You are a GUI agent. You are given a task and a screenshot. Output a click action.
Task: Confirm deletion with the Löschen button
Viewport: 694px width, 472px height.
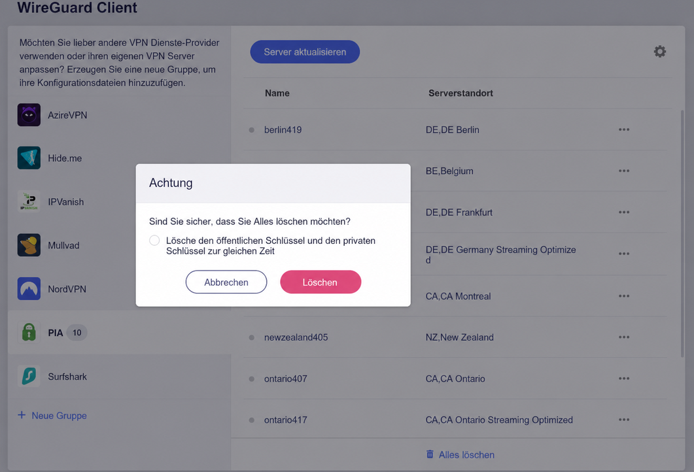click(x=321, y=282)
